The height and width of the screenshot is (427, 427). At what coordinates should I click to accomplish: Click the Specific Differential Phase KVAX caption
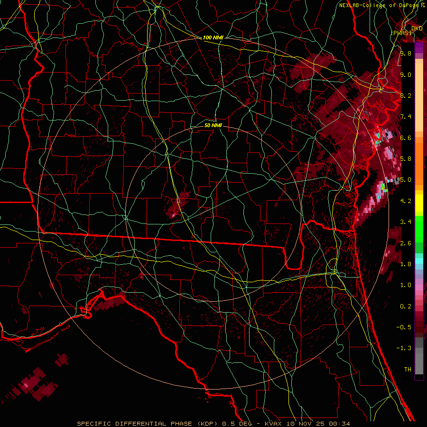[x=213, y=424]
